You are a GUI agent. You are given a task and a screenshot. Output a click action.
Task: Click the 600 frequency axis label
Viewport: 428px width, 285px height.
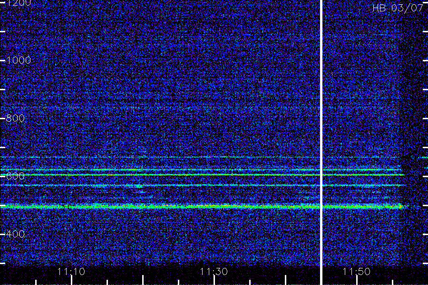[15, 176]
